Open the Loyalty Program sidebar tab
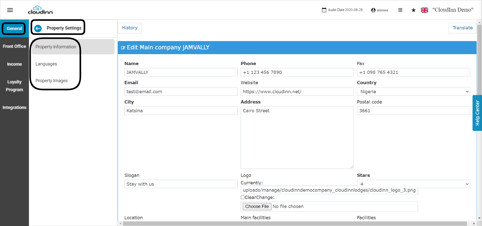The height and width of the screenshot is (226, 482). (14, 86)
